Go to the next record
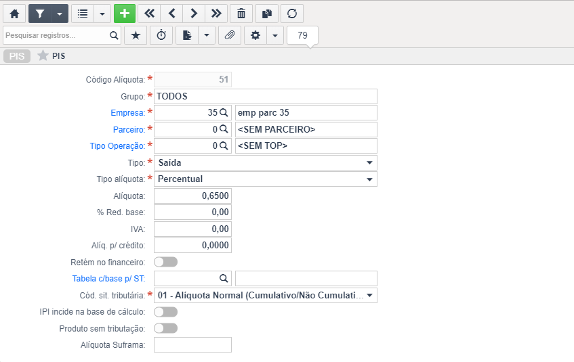The width and height of the screenshot is (574, 362). (194, 14)
